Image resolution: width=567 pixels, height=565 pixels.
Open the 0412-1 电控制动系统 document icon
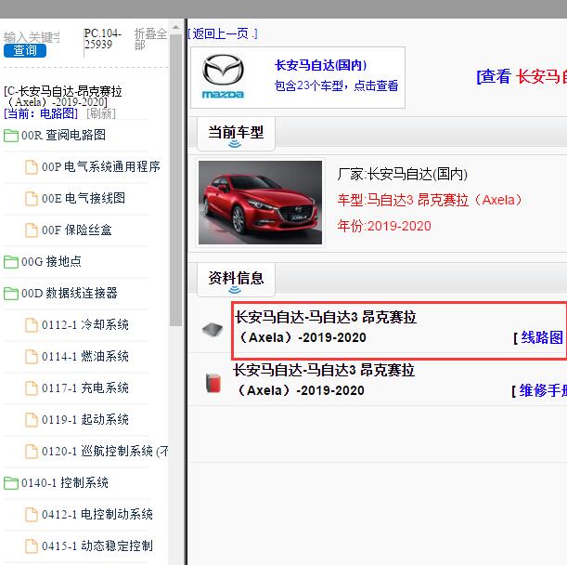pyautogui.click(x=32, y=515)
